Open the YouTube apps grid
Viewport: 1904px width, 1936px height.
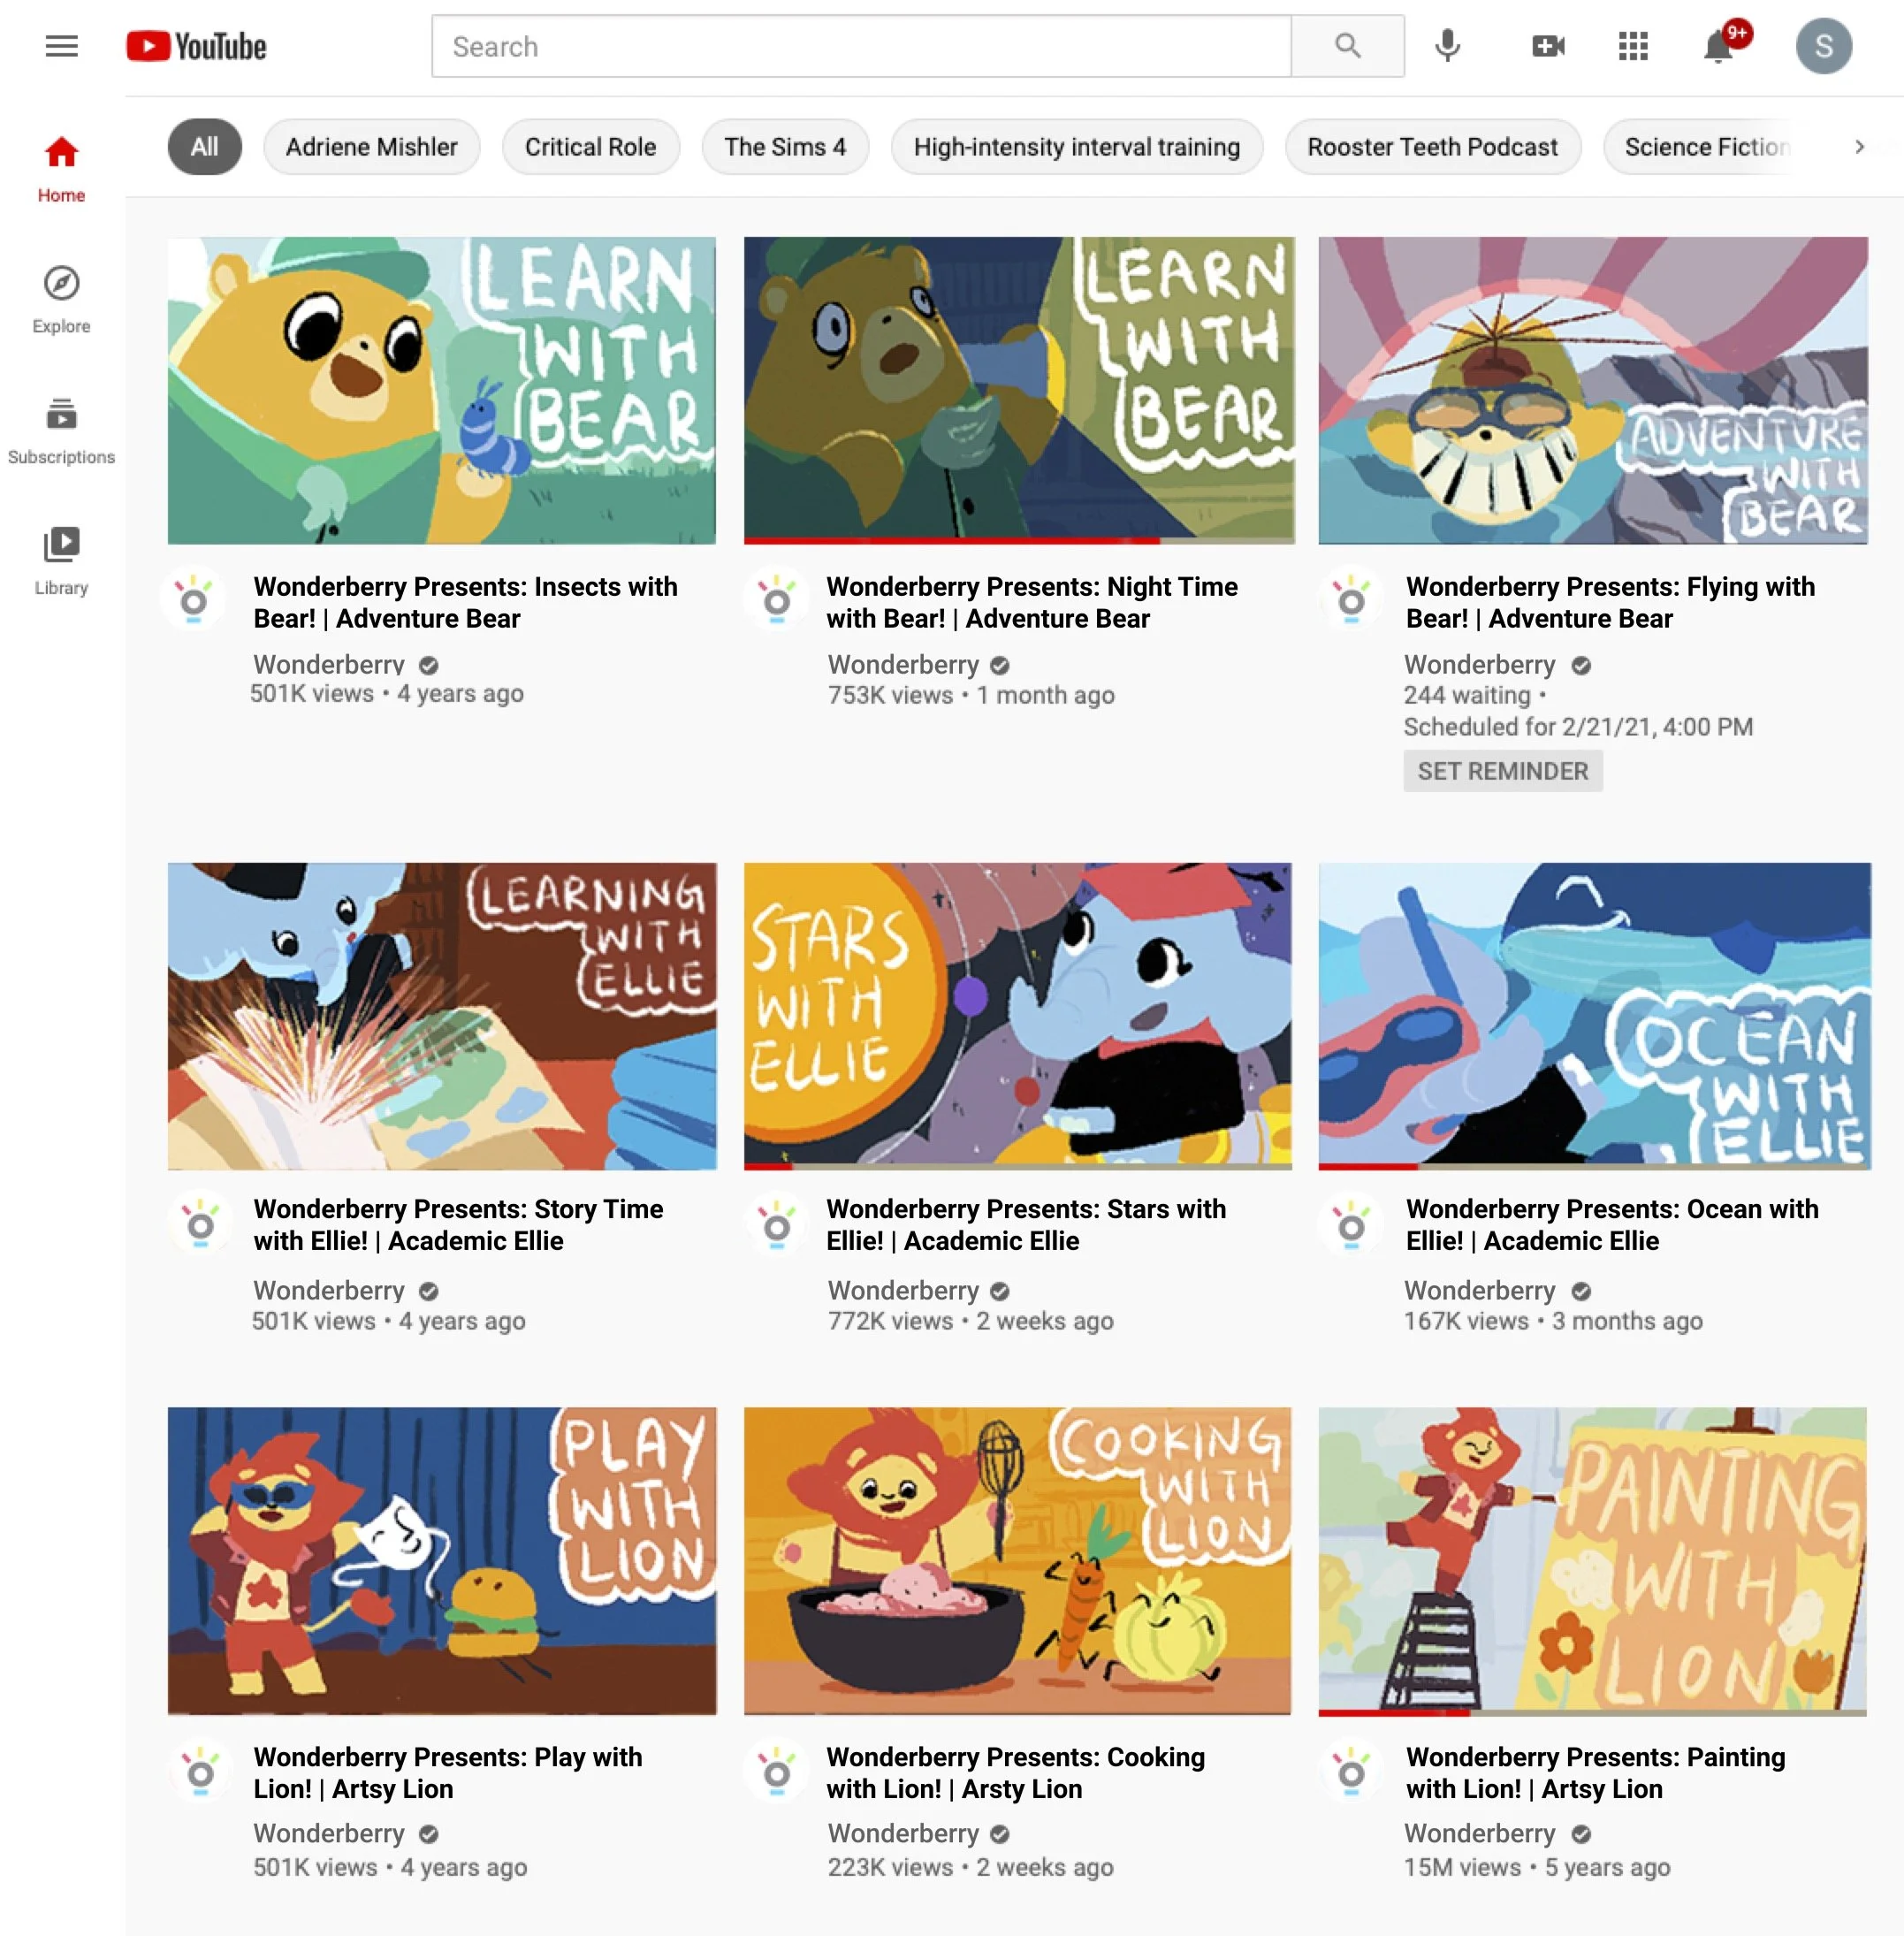tap(1633, 46)
